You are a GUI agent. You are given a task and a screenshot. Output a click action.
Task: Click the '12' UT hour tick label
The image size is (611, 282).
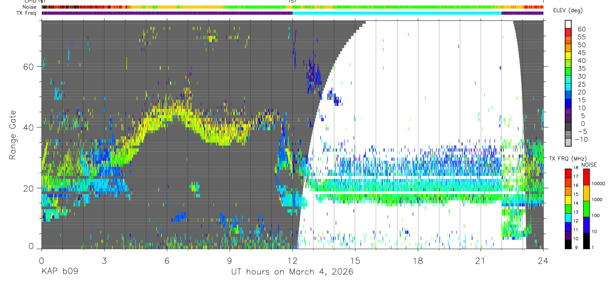(292, 260)
